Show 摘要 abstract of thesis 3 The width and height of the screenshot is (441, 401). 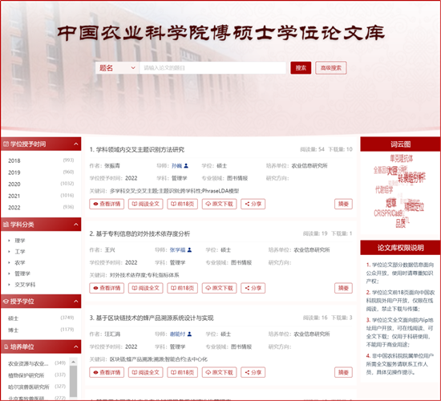coord(343,372)
